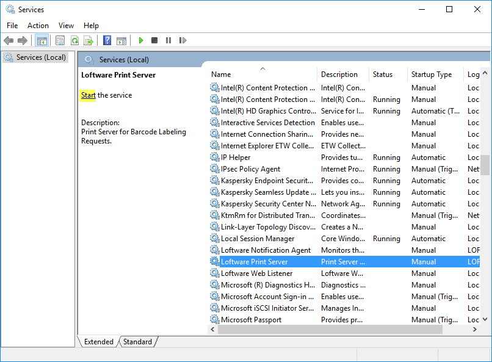
Task: Click the gear icon beside IP Helper
Action: point(215,157)
